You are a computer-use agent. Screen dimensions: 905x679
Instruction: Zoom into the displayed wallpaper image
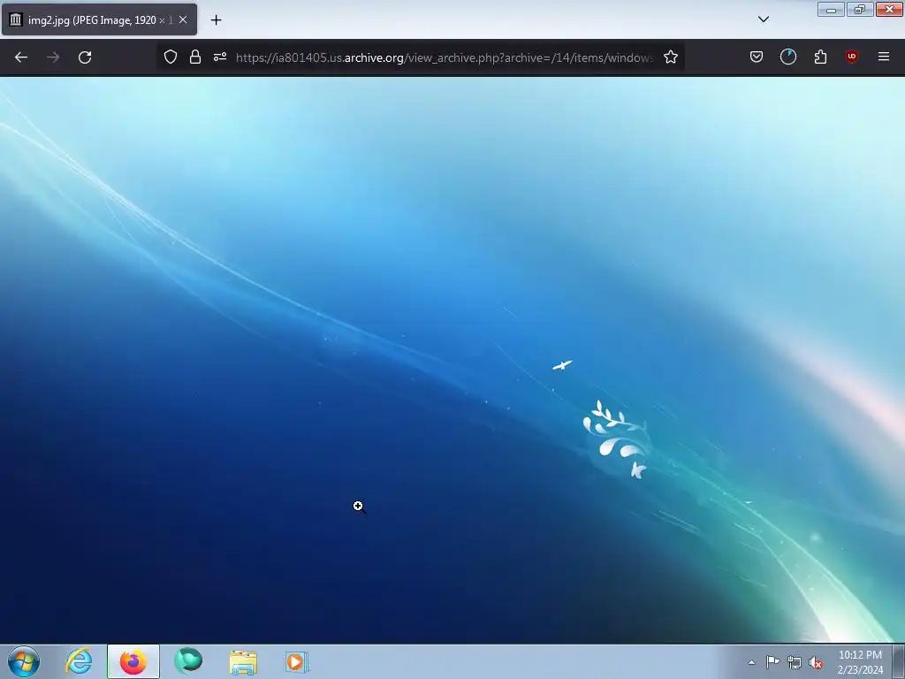tap(452, 359)
